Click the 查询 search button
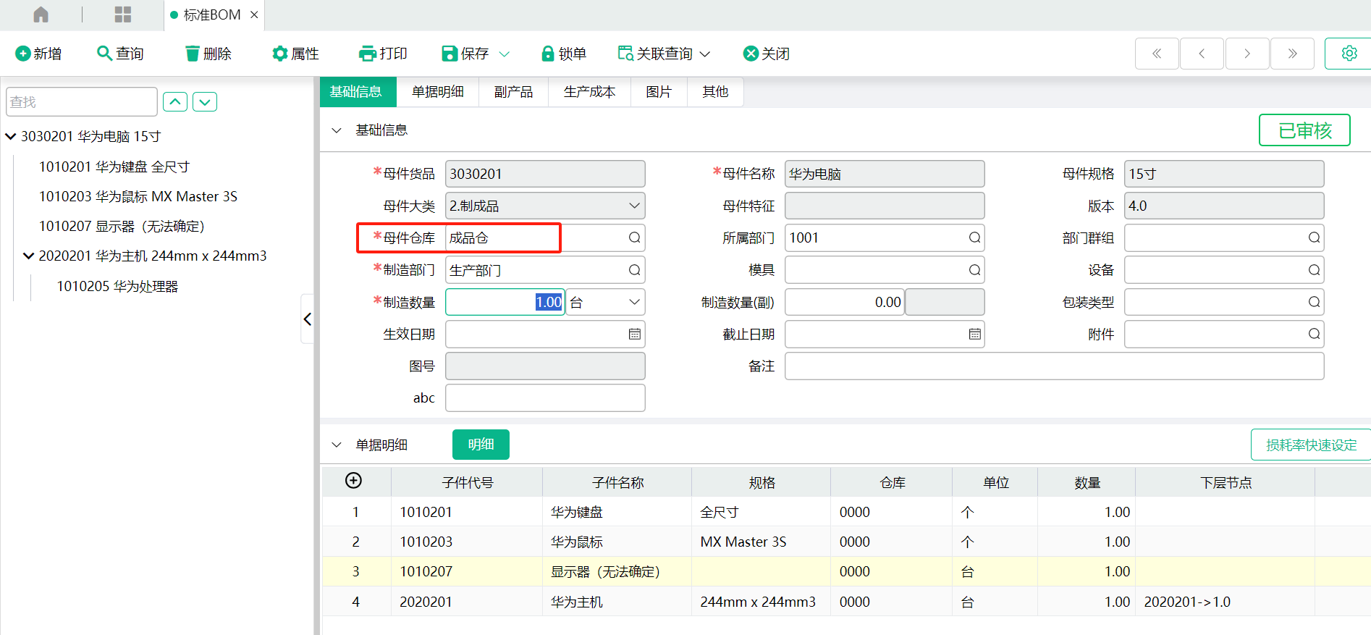This screenshot has height=635, width=1371. (120, 54)
